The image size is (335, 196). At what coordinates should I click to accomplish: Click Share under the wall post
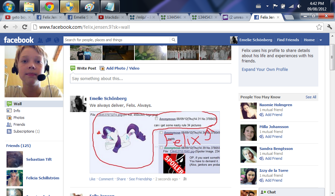(x=121, y=179)
